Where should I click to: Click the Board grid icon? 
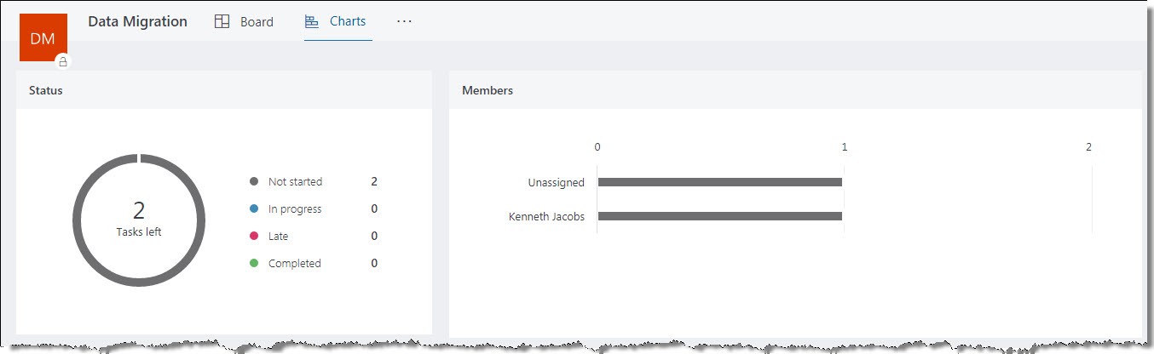[x=222, y=22]
